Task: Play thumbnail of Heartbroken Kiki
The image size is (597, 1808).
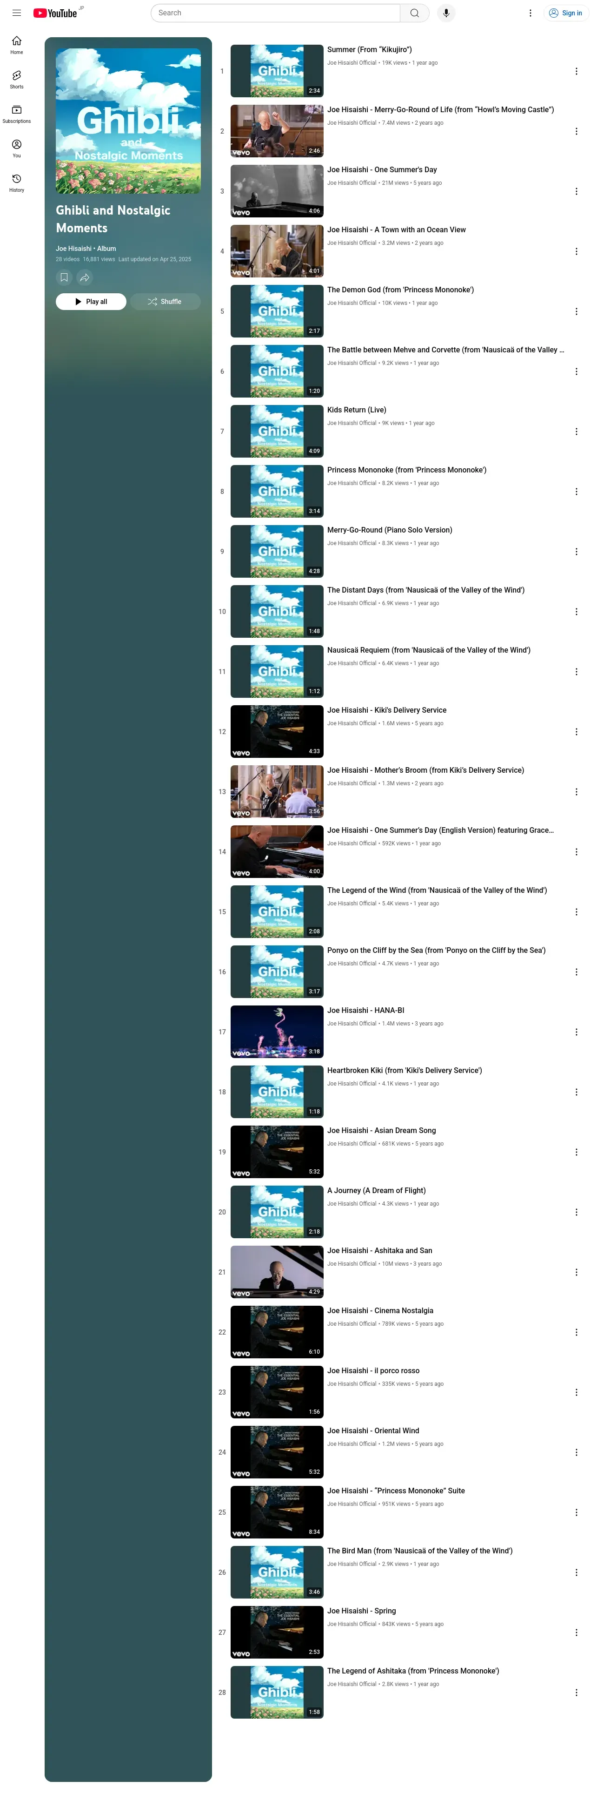Action: 277,1092
